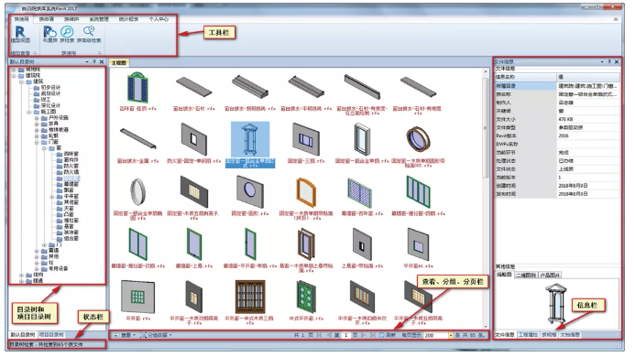Select the 凸窗 folder in tree
Screen dimensions: 635x357
[x=66, y=214]
